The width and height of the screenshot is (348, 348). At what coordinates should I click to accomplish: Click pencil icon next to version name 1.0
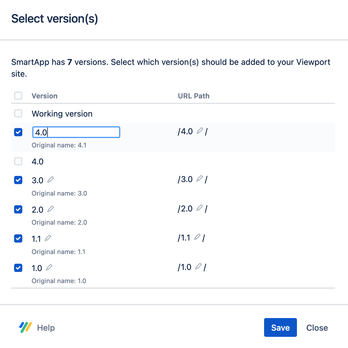(49, 267)
